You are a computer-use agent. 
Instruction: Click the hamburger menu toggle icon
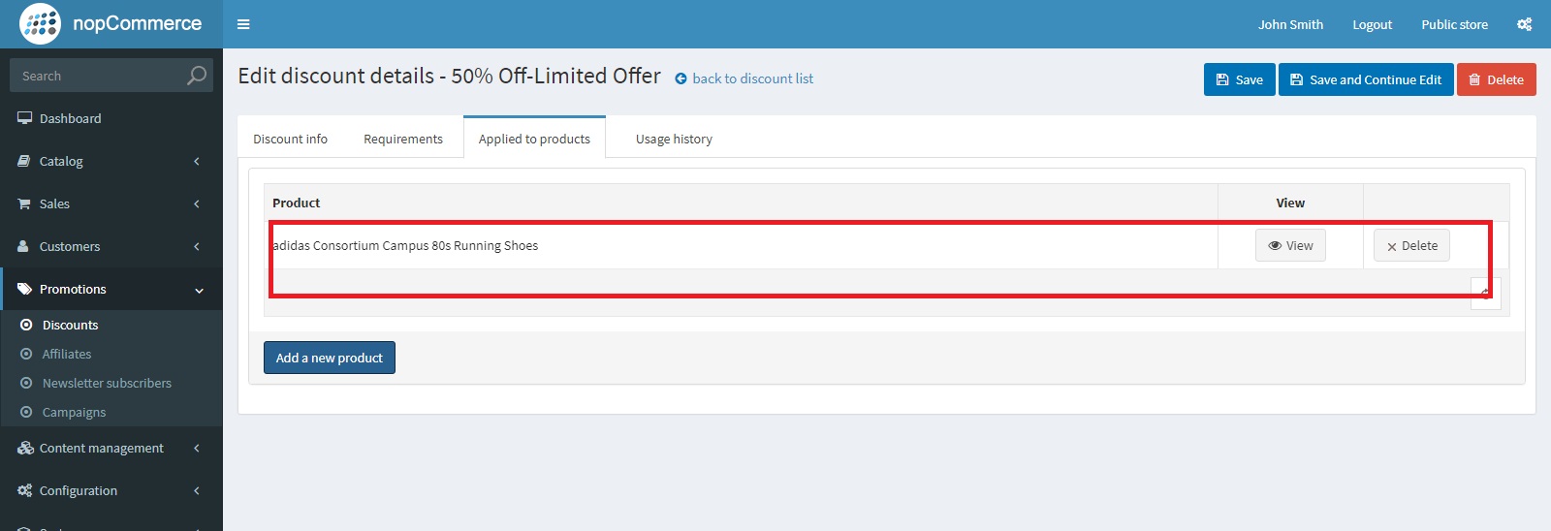[x=243, y=24]
